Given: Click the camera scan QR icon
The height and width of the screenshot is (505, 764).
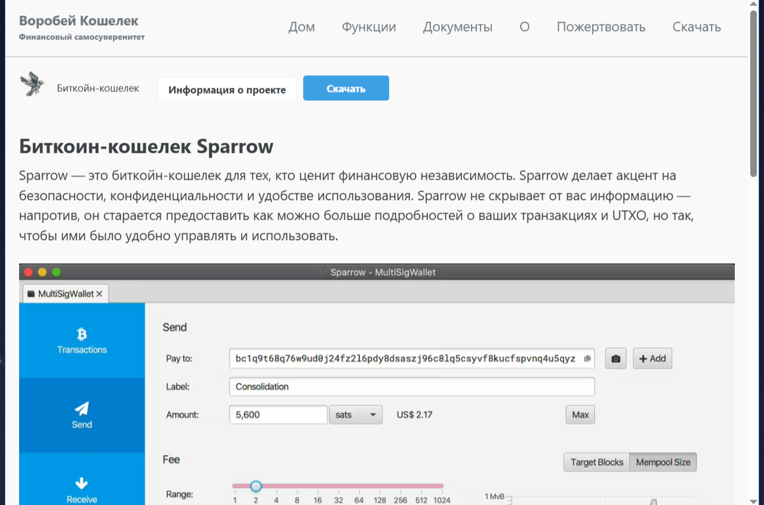Looking at the screenshot, I should (x=616, y=359).
